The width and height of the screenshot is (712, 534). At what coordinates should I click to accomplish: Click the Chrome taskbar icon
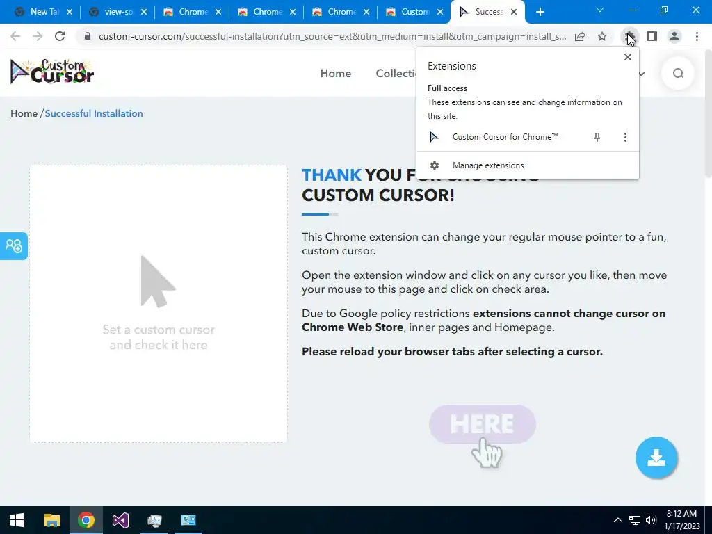86,520
